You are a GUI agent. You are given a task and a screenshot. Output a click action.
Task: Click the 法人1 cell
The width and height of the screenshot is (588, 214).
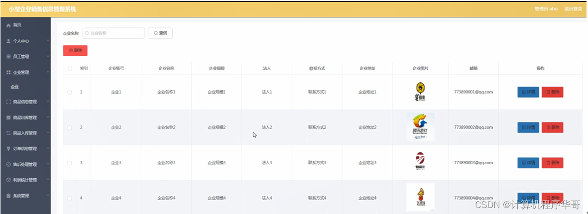pyautogui.click(x=267, y=92)
